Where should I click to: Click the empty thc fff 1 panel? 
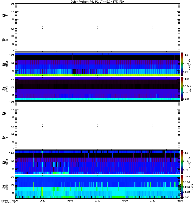click(97, 113)
